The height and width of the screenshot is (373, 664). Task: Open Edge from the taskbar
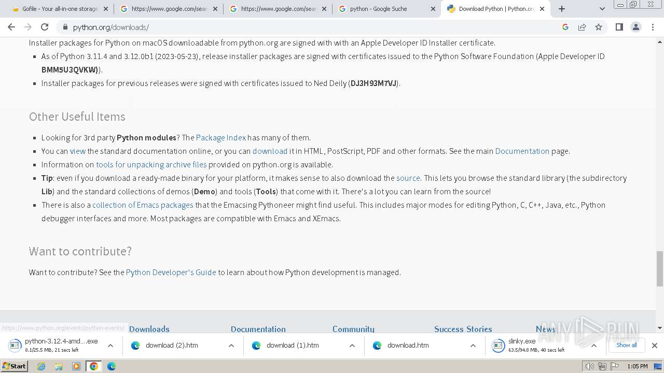click(x=111, y=366)
